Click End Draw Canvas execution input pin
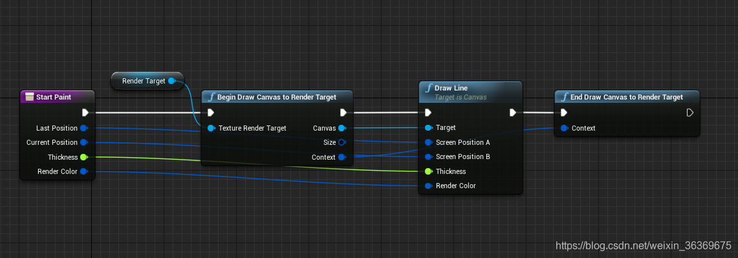The height and width of the screenshot is (258, 738). click(x=564, y=113)
